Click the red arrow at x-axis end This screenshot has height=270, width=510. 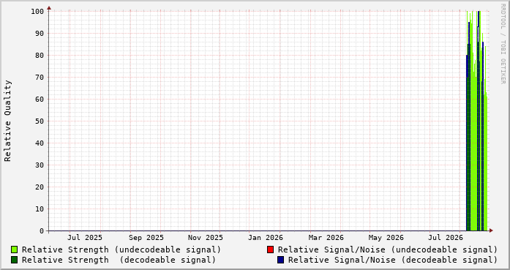click(491, 230)
